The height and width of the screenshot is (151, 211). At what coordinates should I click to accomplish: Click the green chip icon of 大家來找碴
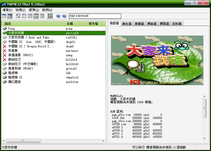pos(5,33)
